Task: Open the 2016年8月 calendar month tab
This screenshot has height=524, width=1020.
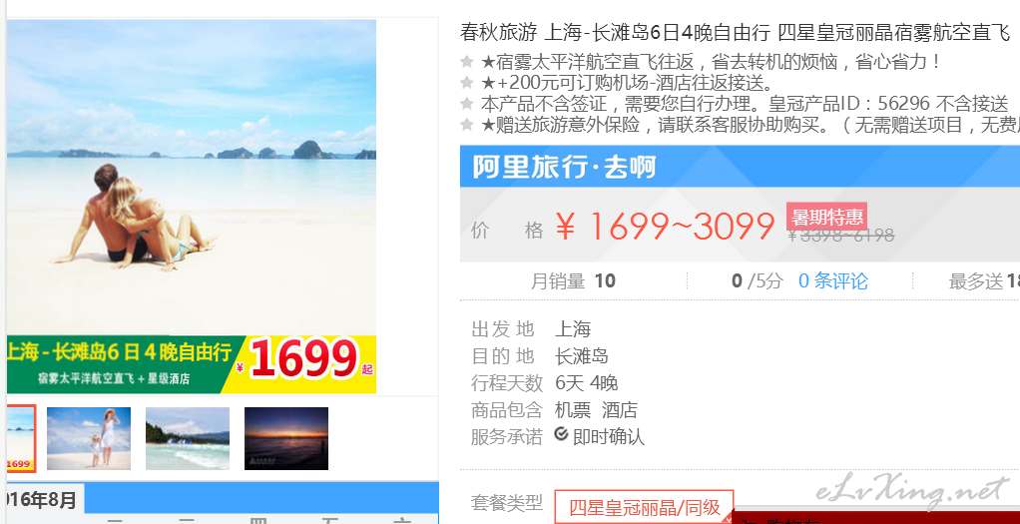Action: pos(44,500)
